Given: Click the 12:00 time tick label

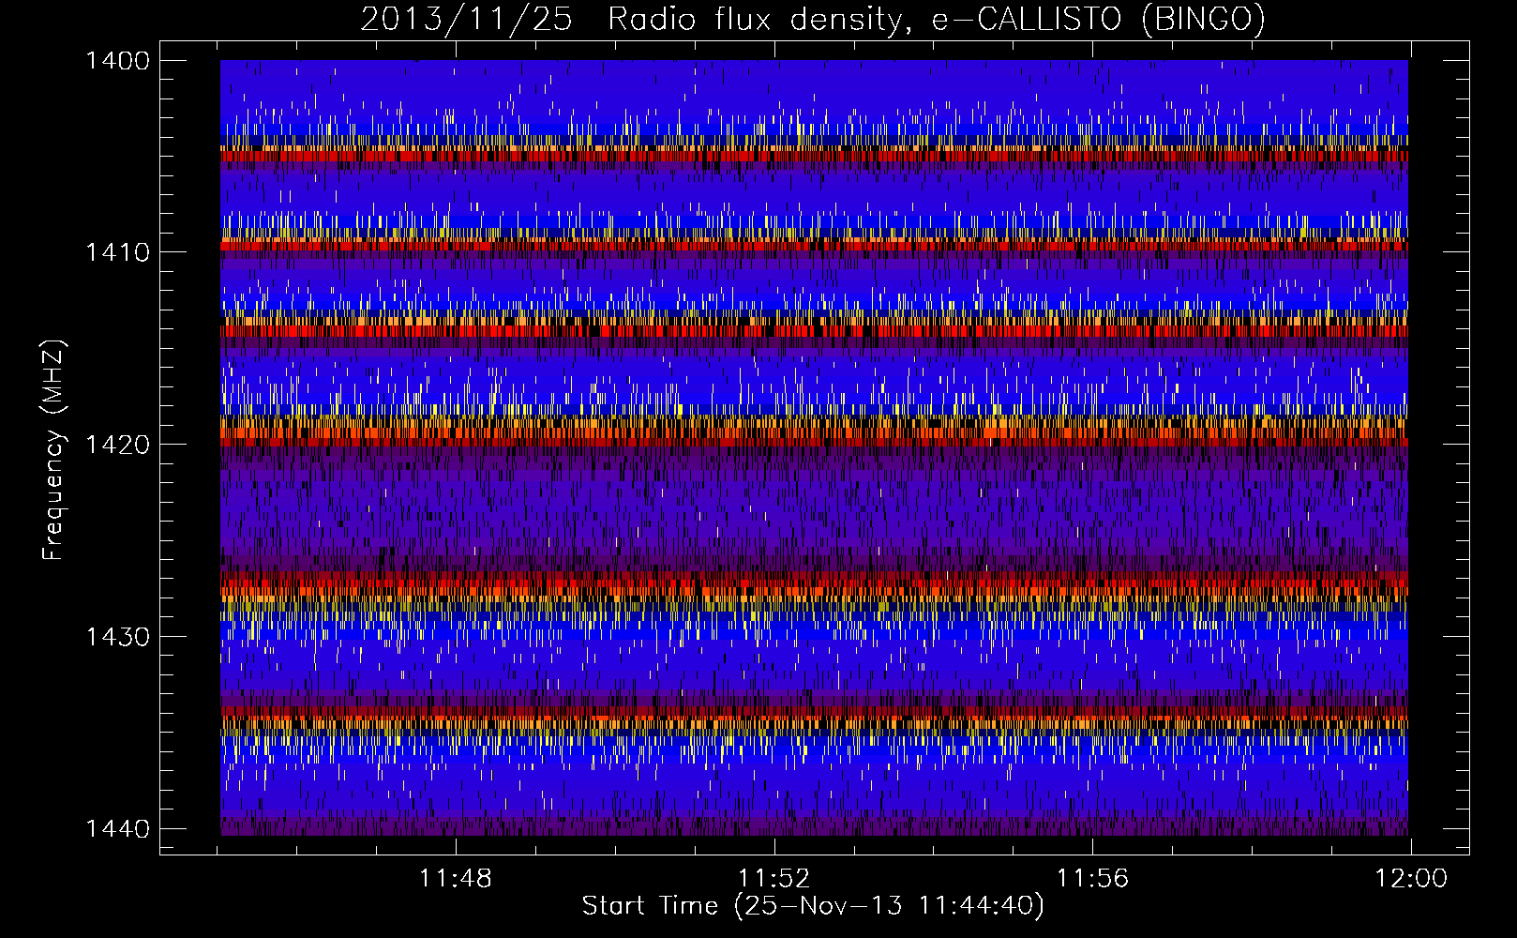Looking at the screenshot, I should click(x=1411, y=879).
